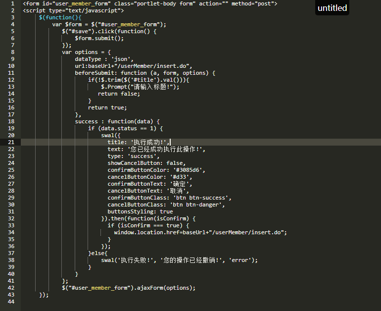
Task: Click 'var options = {' declaration
Action: pyautogui.click(x=86, y=52)
